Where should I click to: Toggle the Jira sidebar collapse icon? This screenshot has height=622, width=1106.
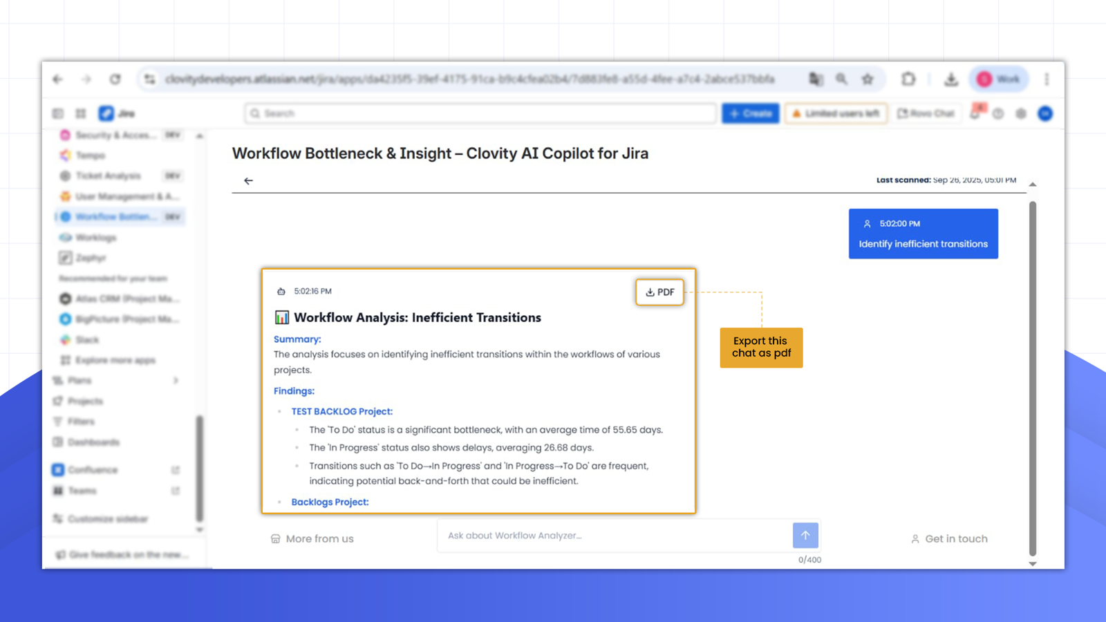click(58, 113)
